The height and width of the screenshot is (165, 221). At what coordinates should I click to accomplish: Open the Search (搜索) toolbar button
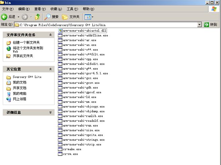(x=51, y=17)
